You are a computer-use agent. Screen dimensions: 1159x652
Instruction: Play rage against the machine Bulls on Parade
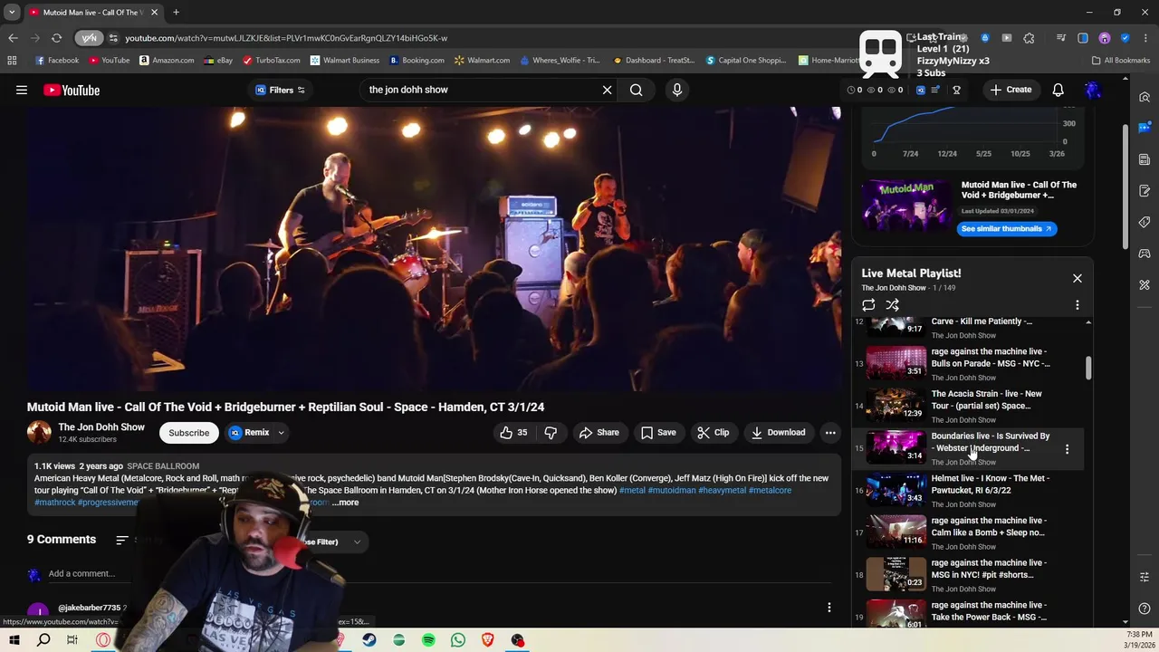[969, 363]
